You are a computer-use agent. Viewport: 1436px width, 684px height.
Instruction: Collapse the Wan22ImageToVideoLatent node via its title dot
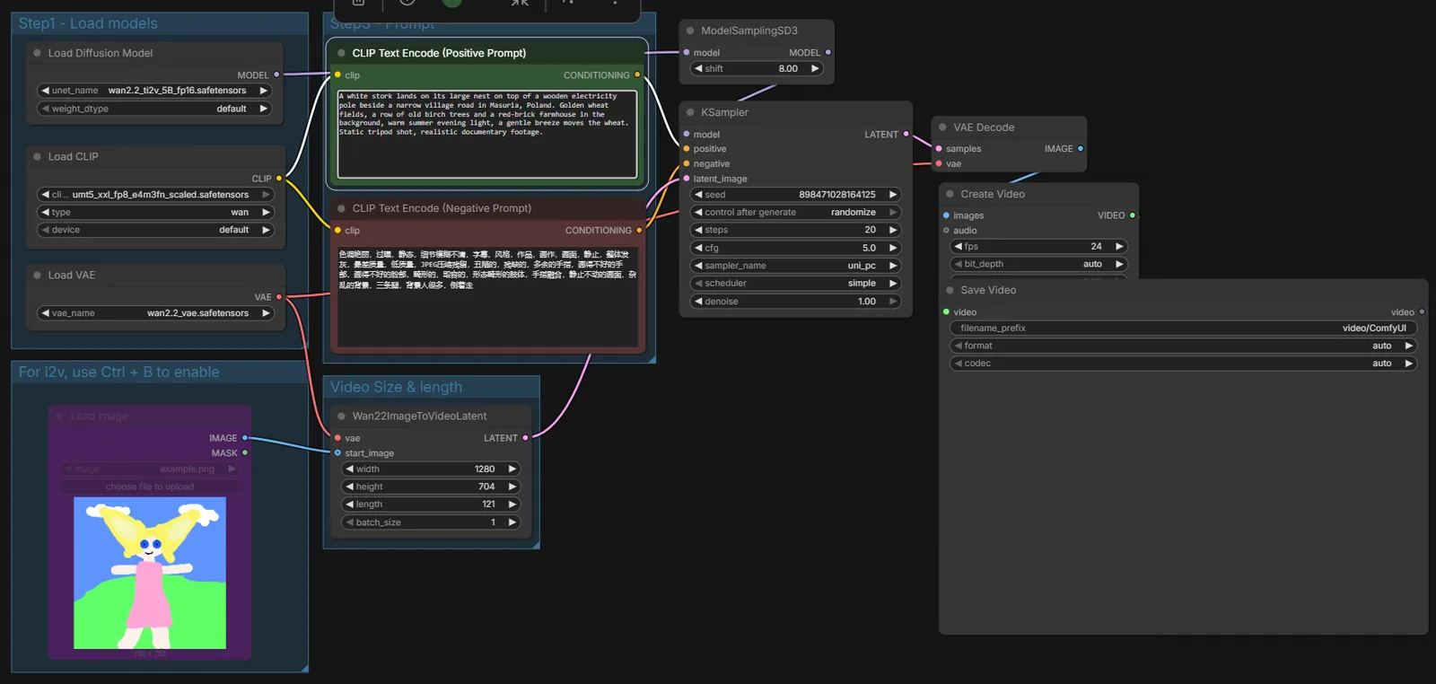[341, 416]
